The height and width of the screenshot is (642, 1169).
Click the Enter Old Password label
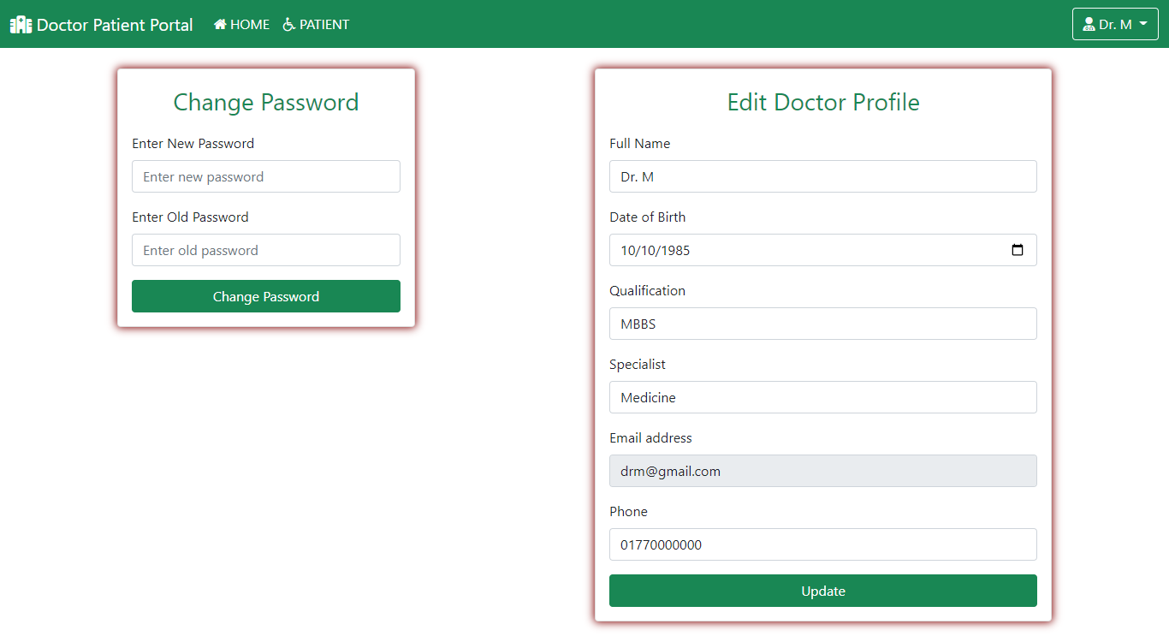tap(190, 217)
